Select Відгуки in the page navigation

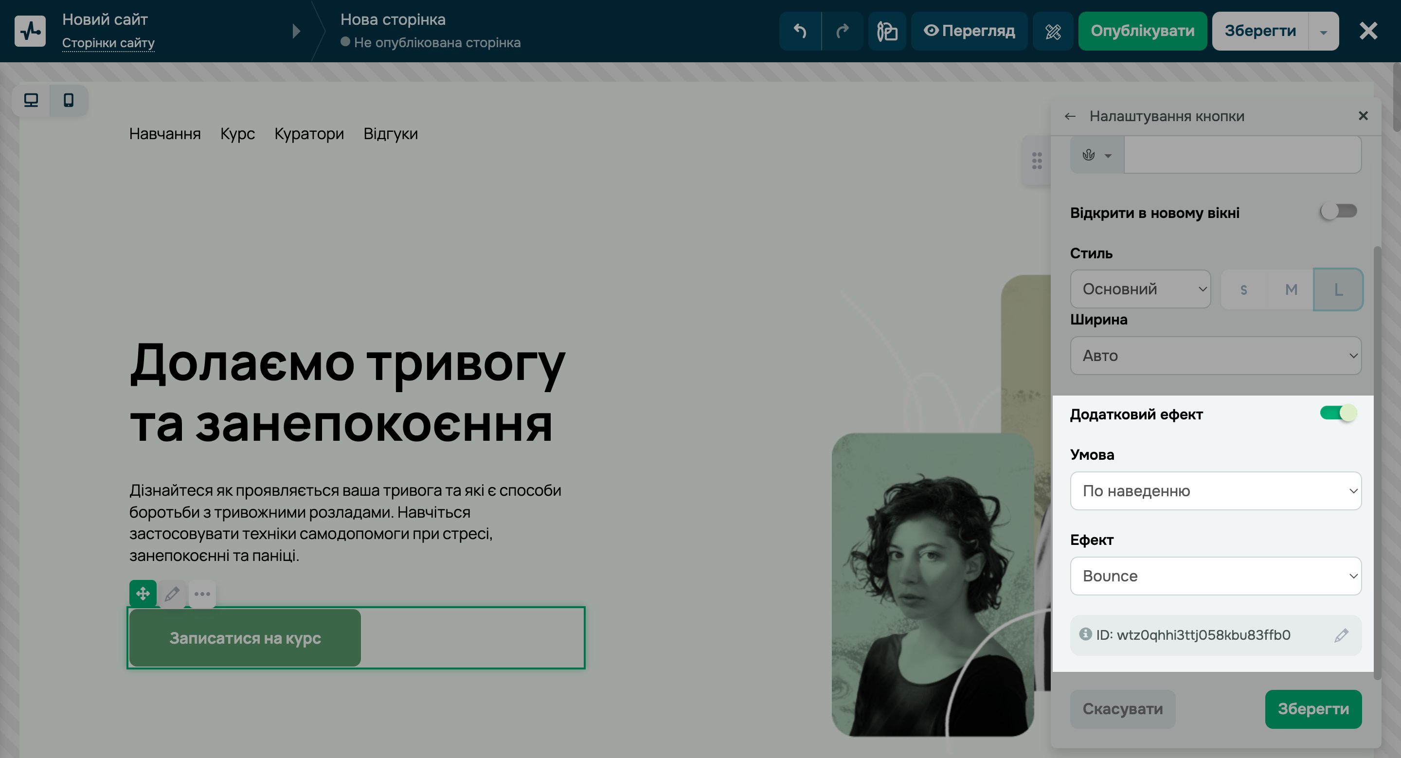pos(391,134)
